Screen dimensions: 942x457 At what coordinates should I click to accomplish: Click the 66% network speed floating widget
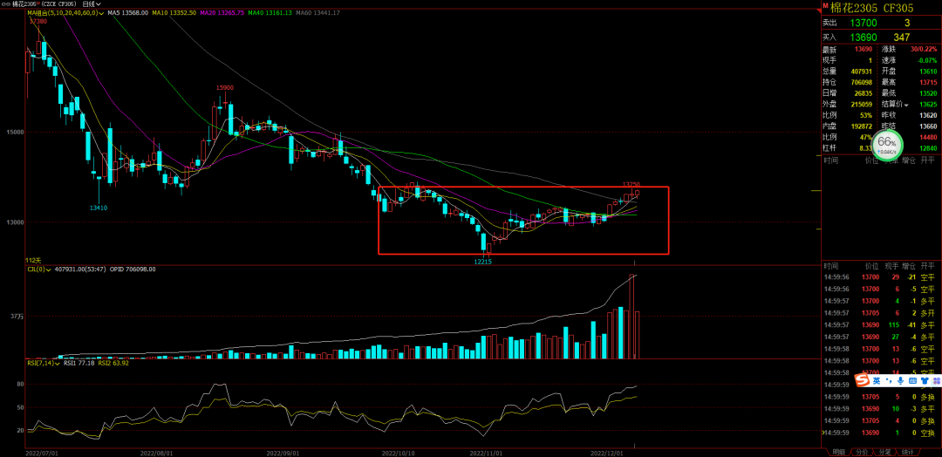click(887, 144)
